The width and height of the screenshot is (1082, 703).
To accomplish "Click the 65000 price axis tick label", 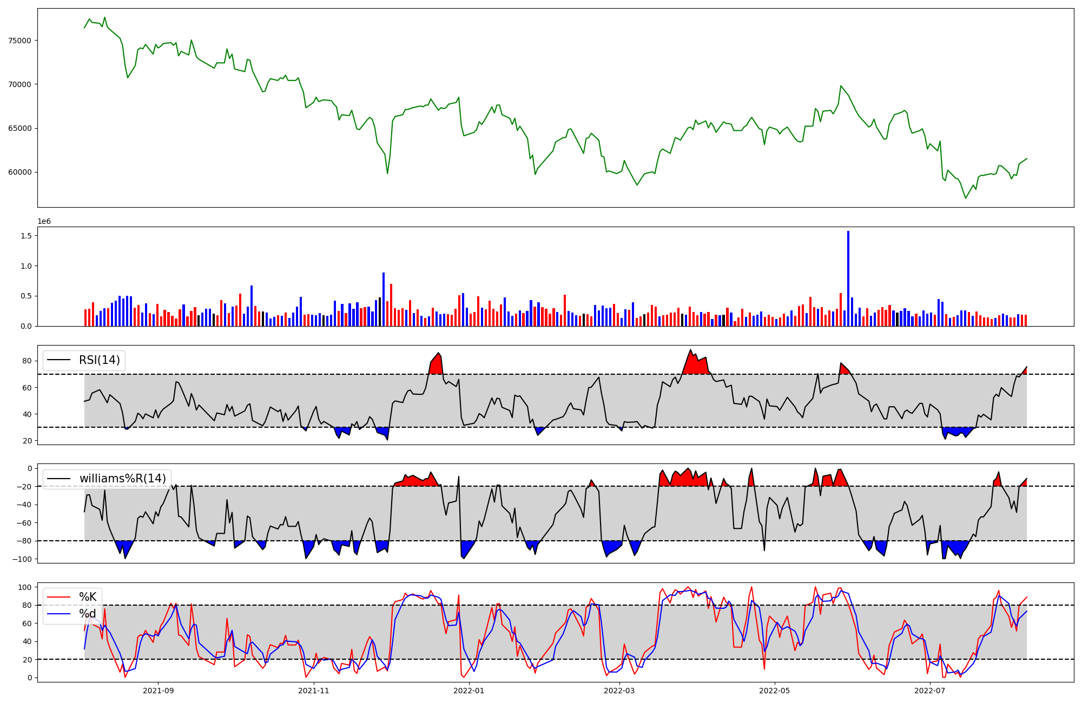I will pyautogui.click(x=20, y=129).
